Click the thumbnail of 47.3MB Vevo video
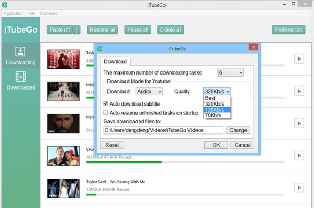This screenshot has width=314, height=208. tap(63, 156)
